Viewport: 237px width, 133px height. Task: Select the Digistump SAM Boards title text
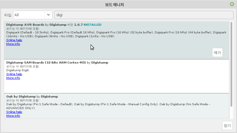(46, 63)
